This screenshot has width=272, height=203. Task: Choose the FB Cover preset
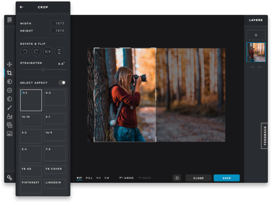pyautogui.click(x=55, y=169)
